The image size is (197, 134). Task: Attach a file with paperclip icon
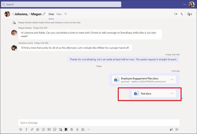pos(32,129)
